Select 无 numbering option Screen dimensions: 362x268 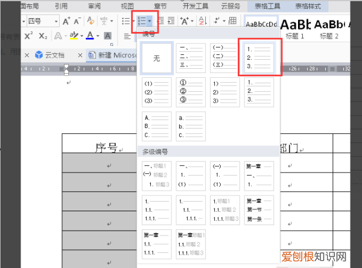coord(156,58)
